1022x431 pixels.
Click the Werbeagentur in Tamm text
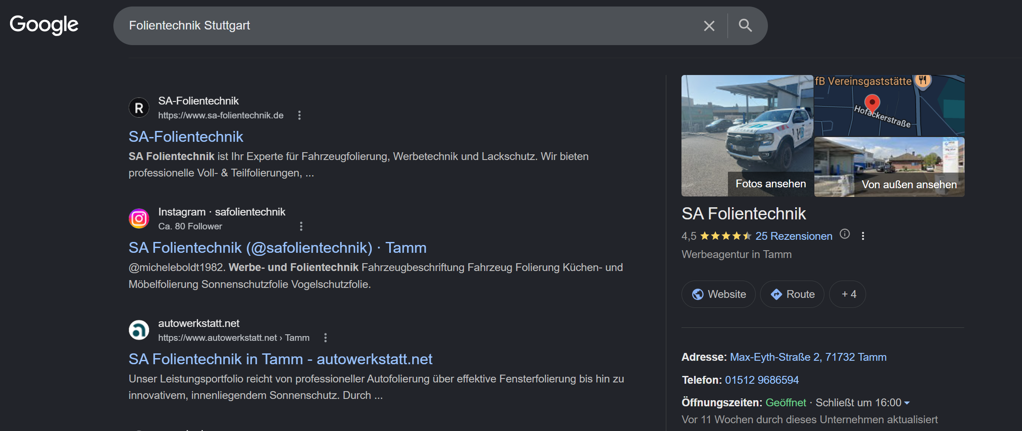tap(737, 255)
